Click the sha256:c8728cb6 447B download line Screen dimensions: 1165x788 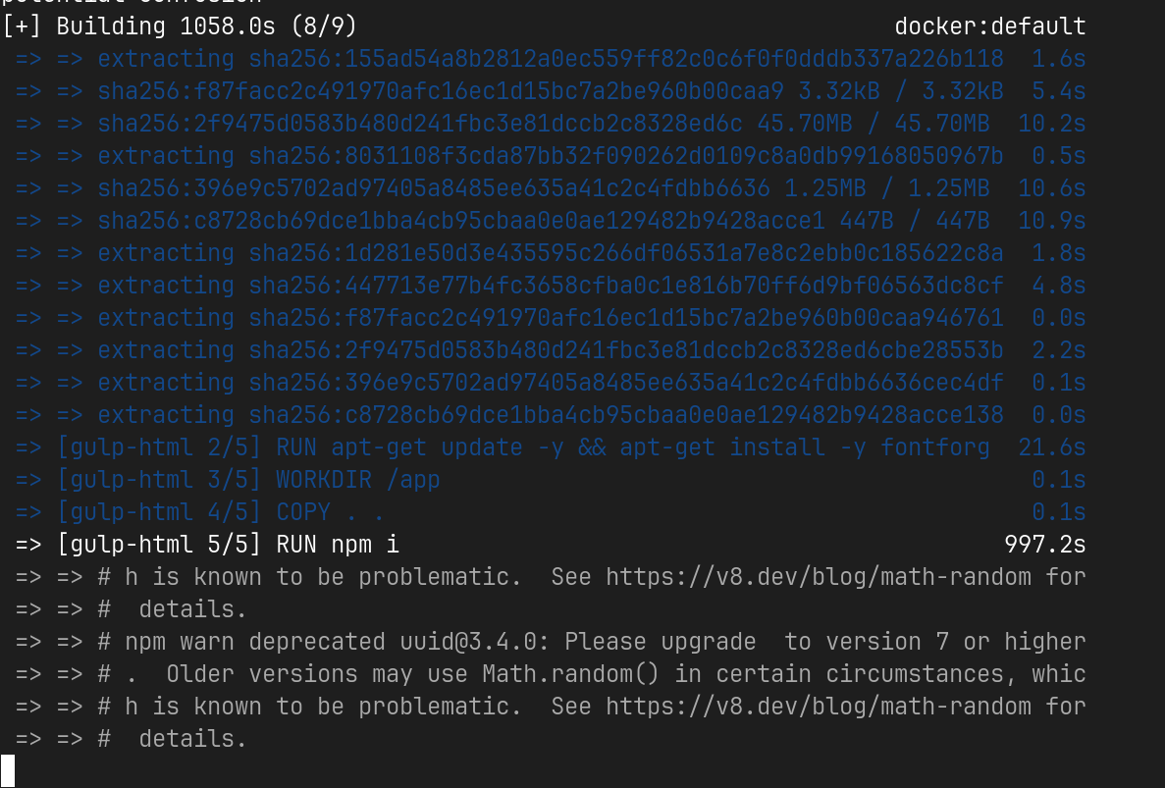(x=550, y=221)
